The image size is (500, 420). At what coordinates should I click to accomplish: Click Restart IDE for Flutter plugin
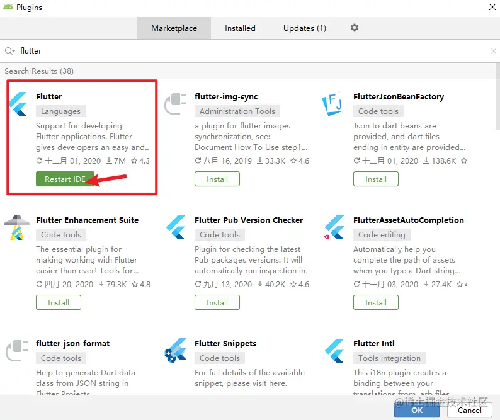(x=65, y=179)
